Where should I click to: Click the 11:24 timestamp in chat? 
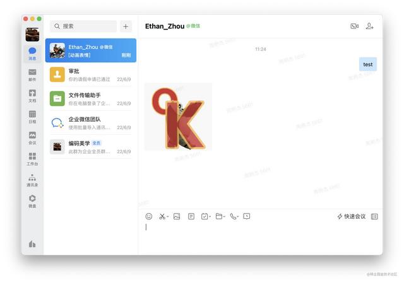261,49
